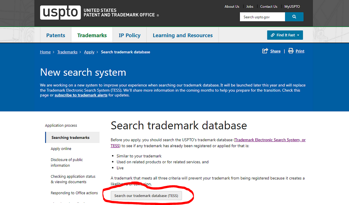Click the link icon in Find It Fast
This screenshot has width=349, height=205.
coord(273,35)
